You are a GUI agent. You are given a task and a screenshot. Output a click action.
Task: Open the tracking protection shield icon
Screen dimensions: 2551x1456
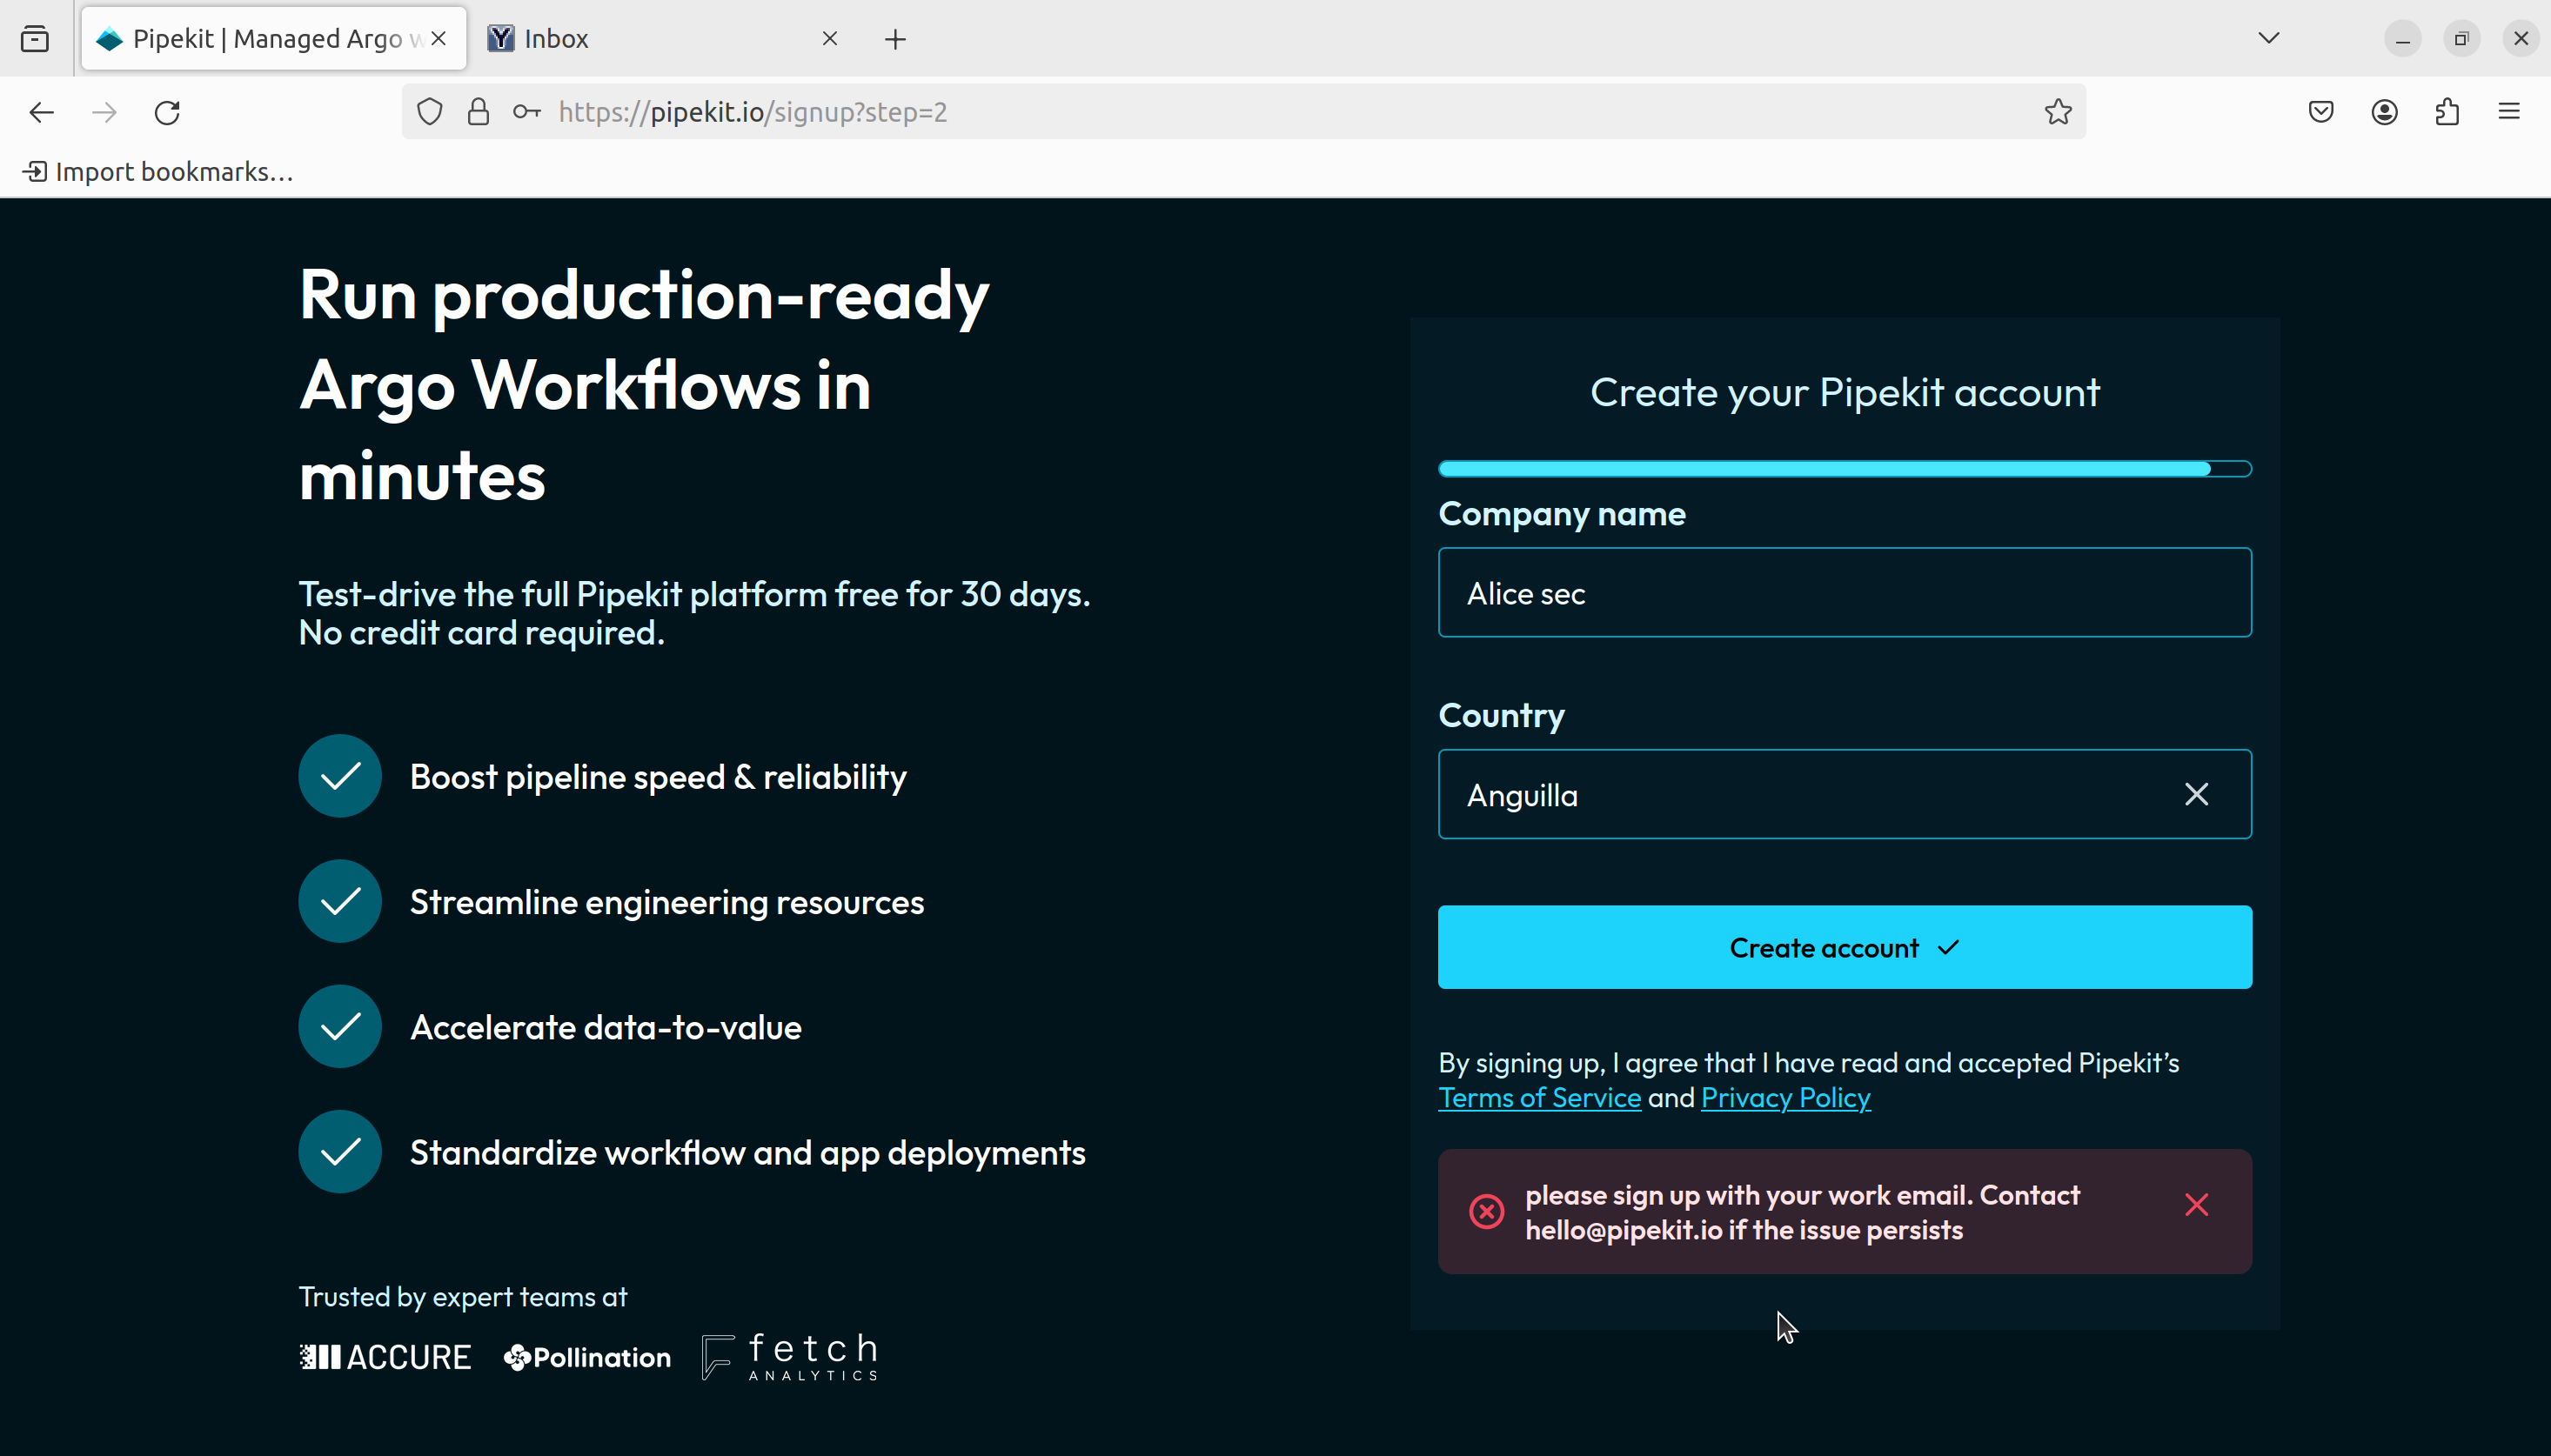point(429,112)
